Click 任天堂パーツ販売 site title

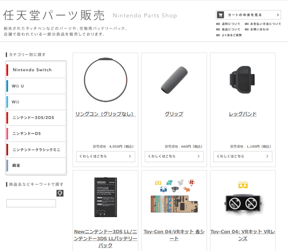pyautogui.click(x=54, y=15)
